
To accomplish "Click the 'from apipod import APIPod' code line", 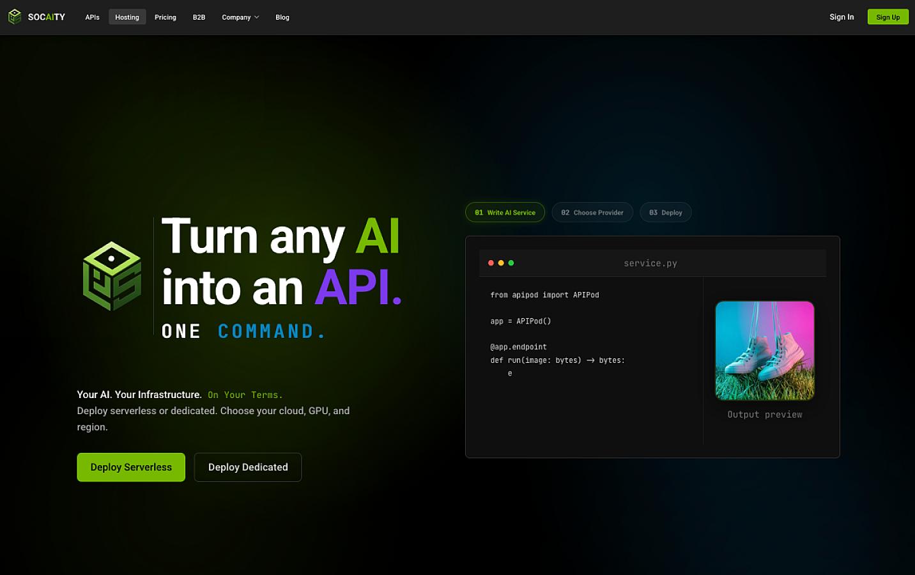I will [x=544, y=295].
